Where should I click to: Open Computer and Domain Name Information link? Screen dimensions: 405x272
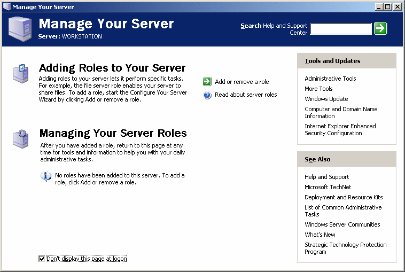341,113
